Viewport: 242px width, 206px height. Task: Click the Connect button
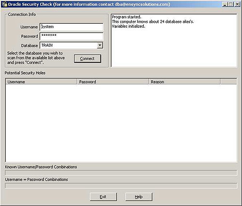pyautogui.click(x=88, y=59)
